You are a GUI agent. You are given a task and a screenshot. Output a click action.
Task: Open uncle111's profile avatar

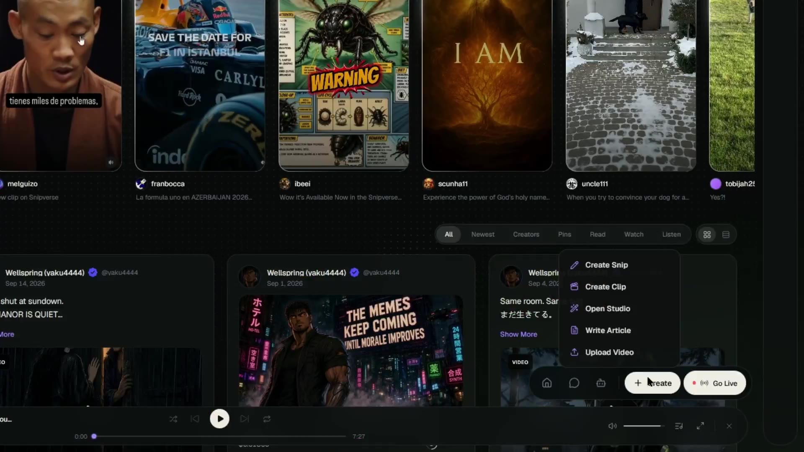pyautogui.click(x=572, y=184)
